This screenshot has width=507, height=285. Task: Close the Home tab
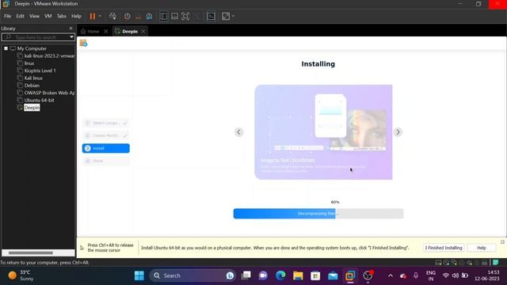105,32
